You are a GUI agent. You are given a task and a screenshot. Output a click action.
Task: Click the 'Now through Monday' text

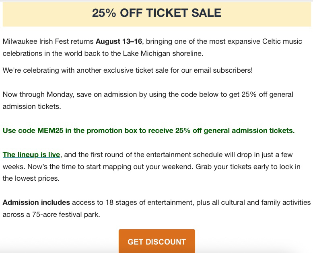(x=38, y=94)
